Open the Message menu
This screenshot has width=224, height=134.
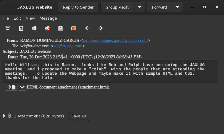[x=48, y=18]
